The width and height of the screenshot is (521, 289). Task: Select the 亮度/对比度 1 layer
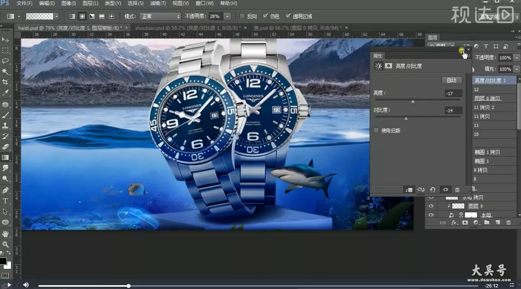494,80
